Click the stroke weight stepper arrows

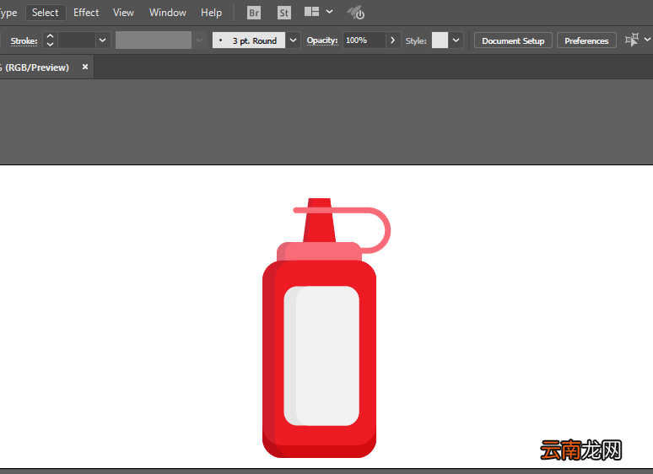click(50, 40)
